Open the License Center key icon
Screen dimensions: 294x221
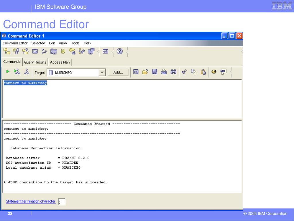[x=72, y=51]
